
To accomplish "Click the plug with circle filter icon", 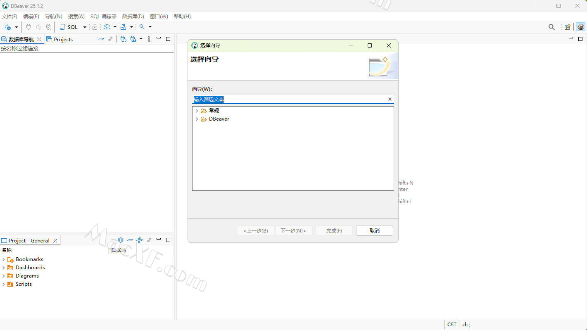I will click(123, 39).
